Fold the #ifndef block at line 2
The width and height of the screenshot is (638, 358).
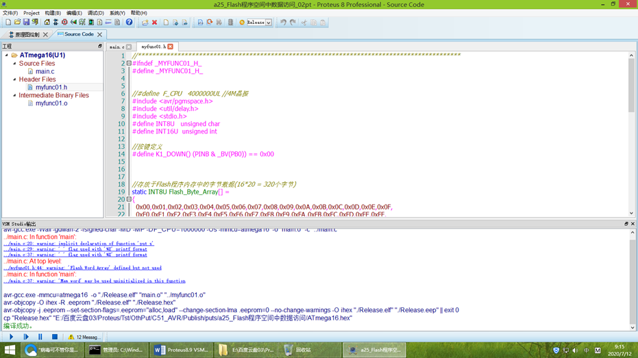tap(129, 64)
